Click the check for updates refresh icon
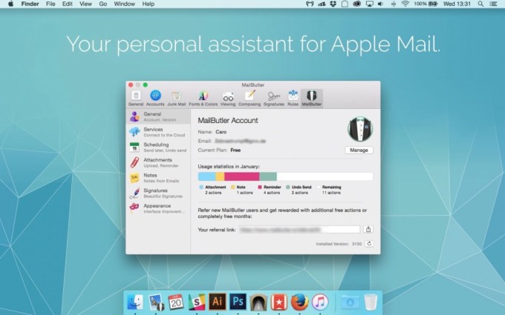 [369, 244]
